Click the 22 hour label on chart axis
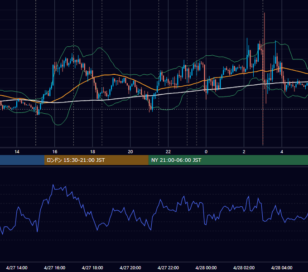The height and width of the screenshot is (272, 308). tap(168, 152)
